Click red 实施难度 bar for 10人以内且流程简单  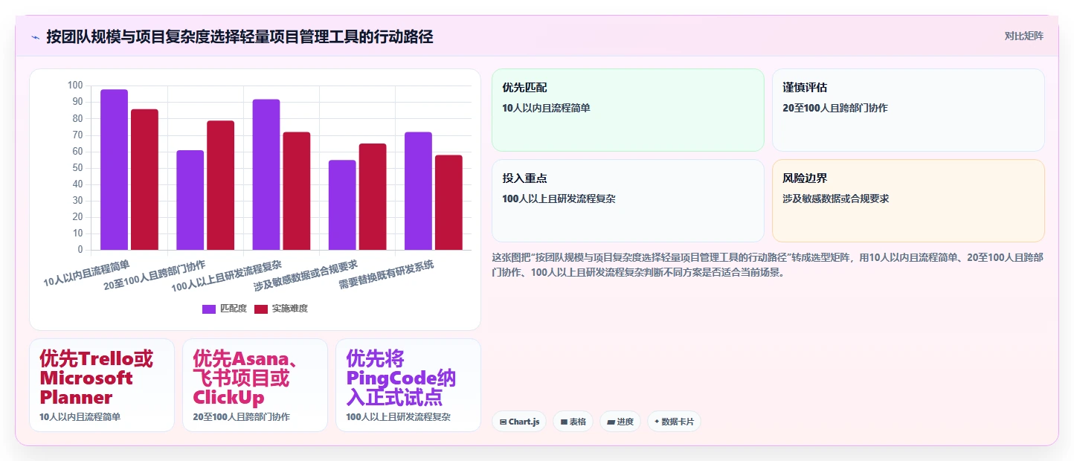[145, 179]
